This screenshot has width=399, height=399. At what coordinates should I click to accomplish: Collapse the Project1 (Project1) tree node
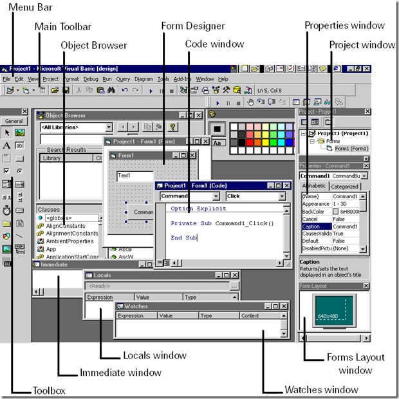(303, 133)
